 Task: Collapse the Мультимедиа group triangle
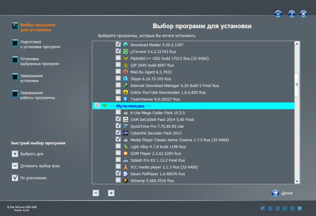(104, 106)
